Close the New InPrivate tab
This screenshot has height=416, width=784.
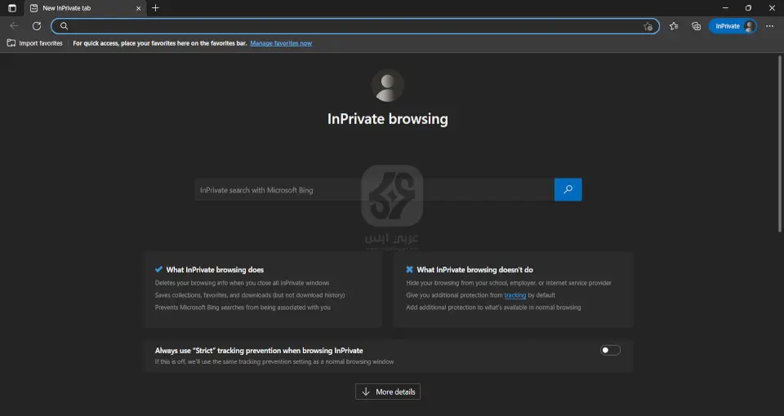point(138,8)
